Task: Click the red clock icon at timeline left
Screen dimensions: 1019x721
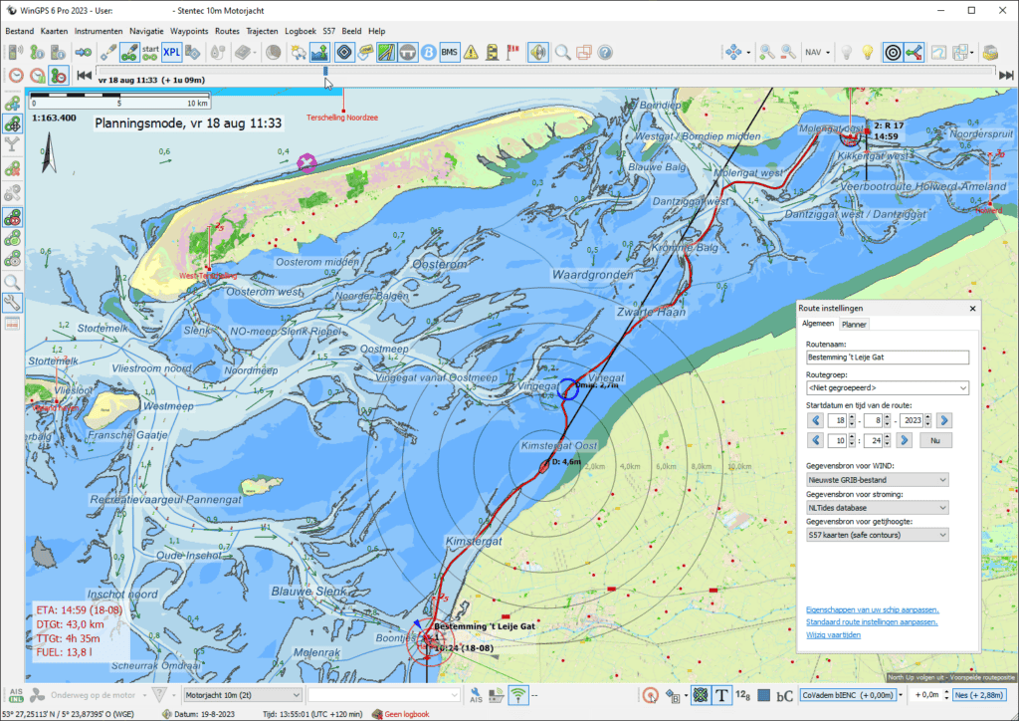Action: [16, 76]
